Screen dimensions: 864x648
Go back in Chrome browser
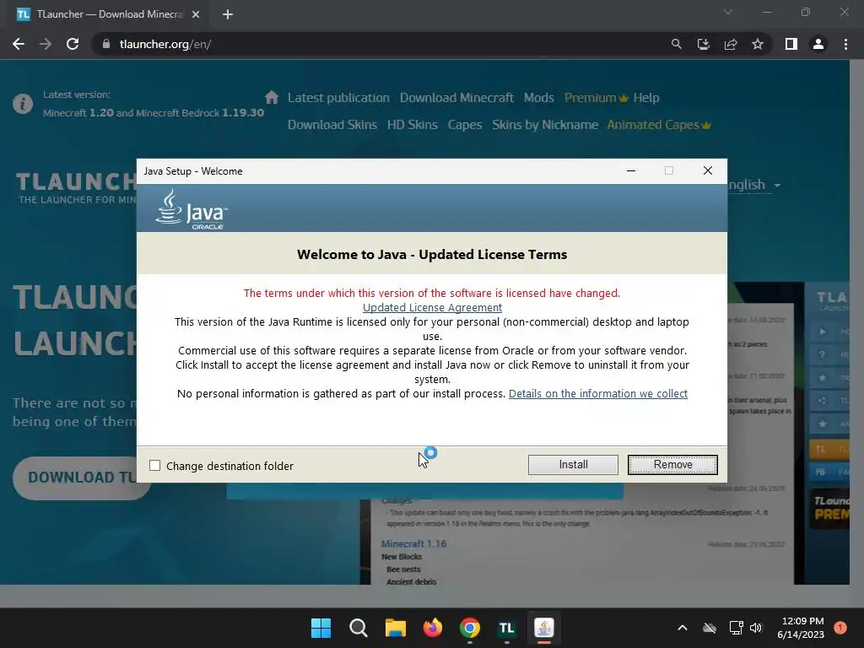tap(19, 44)
